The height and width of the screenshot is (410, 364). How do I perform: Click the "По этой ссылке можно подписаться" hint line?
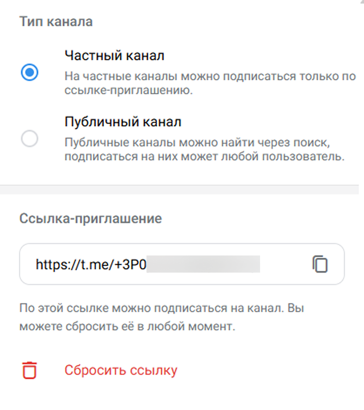pos(162,308)
